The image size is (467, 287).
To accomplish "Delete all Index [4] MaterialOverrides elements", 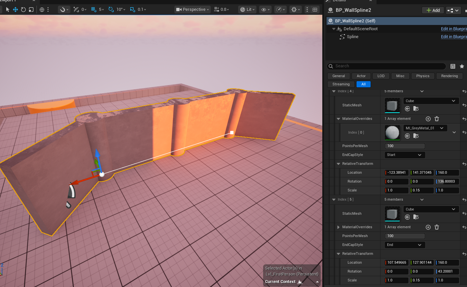I will (437, 119).
